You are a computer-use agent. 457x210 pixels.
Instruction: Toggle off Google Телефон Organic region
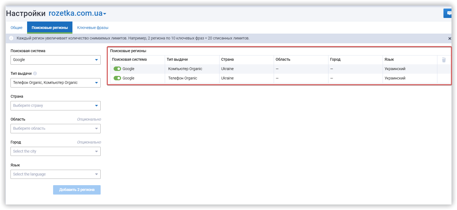click(x=117, y=78)
